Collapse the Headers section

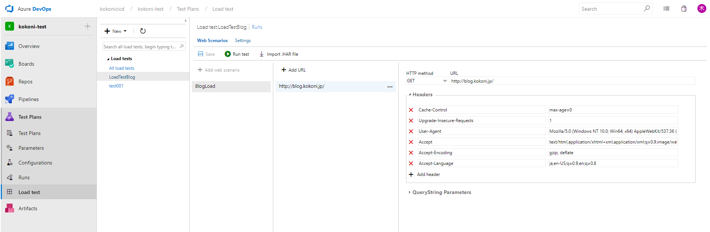point(410,94)
